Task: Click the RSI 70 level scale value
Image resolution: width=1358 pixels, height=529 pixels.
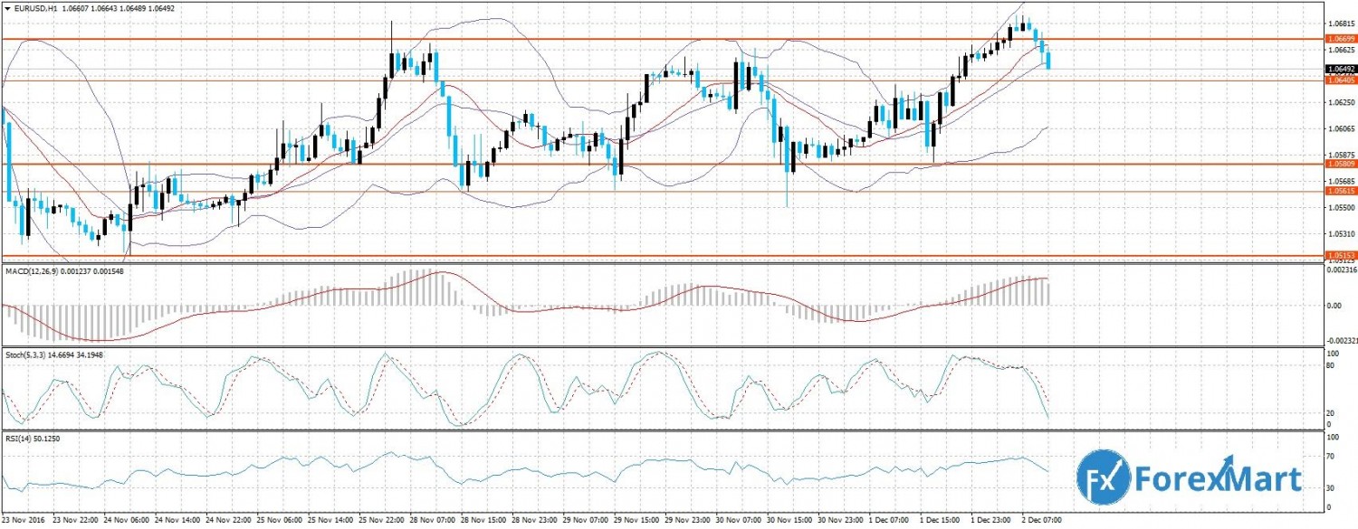Action: point(1330,457)
